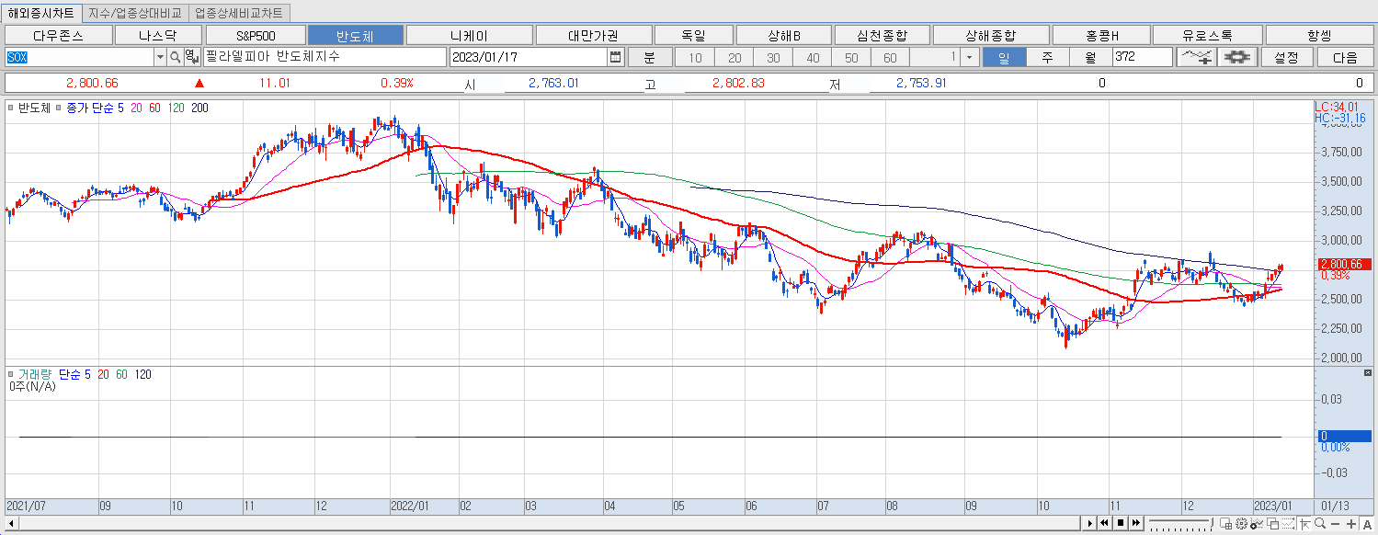Switch to 주 (weekly) chart view
Viewport: 1378px width, 535px height.
(x=1047, y=57)
